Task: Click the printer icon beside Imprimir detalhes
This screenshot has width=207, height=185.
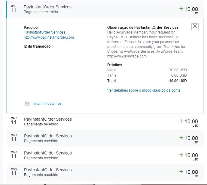Action: 27,103
